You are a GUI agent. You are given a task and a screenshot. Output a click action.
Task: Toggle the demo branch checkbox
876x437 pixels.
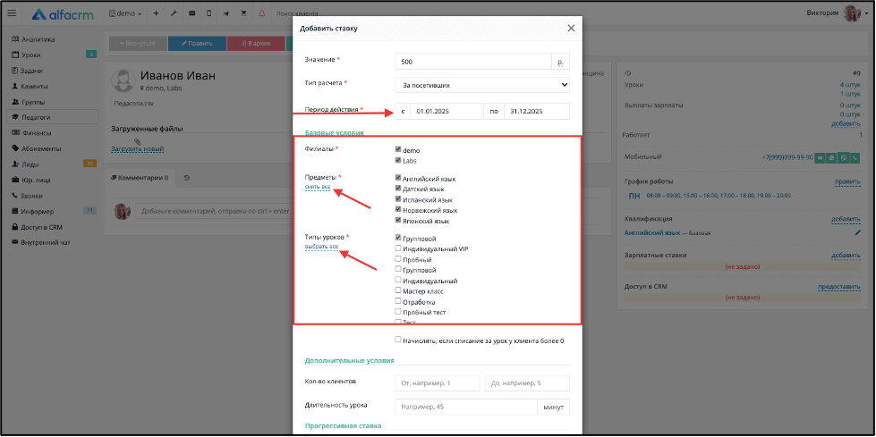pos(398,150)
